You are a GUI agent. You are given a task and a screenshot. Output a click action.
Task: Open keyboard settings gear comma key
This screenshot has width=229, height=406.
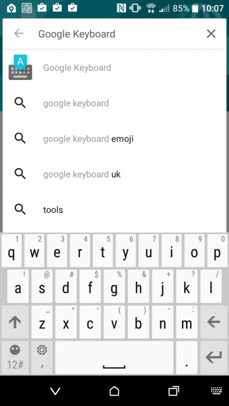[42, 358]
